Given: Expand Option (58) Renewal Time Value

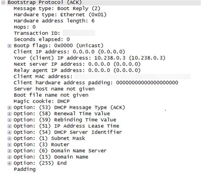Looking at the screenshot, I should coord(9,114).
